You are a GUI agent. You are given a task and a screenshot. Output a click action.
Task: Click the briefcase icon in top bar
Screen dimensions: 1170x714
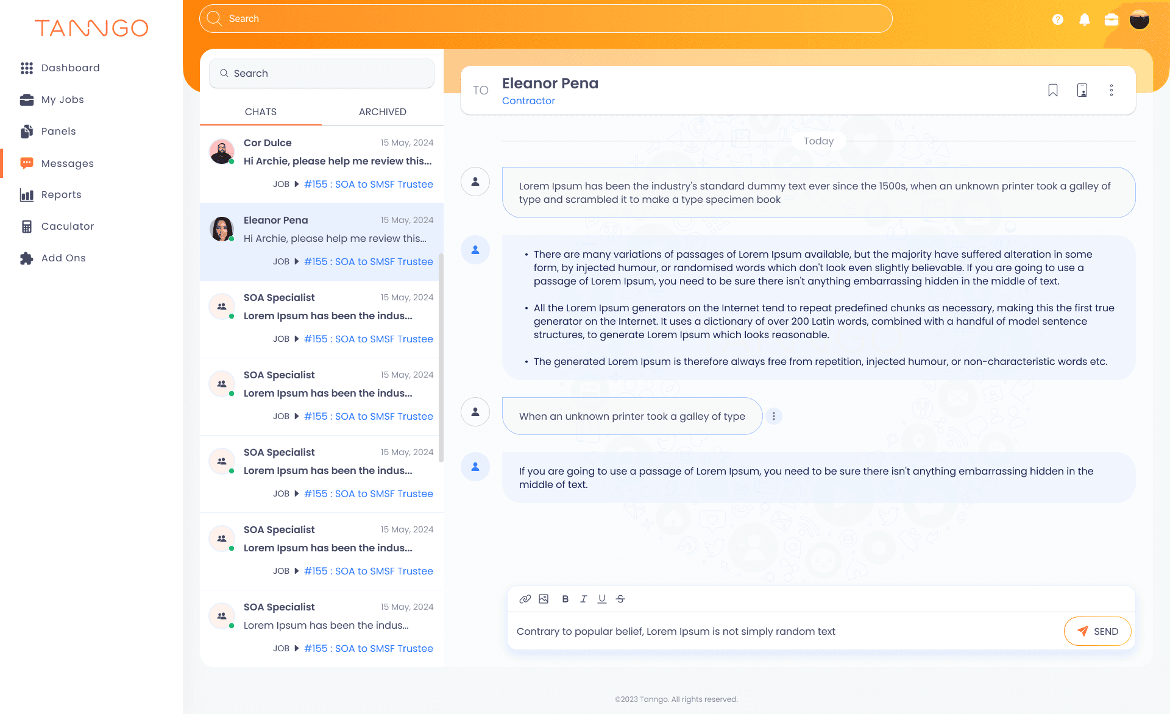pyautogui.click(x=1111, y=19)
